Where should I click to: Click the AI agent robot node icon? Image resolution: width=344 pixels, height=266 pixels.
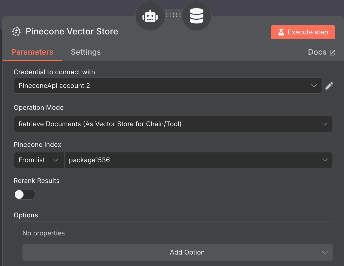(150, 16)
